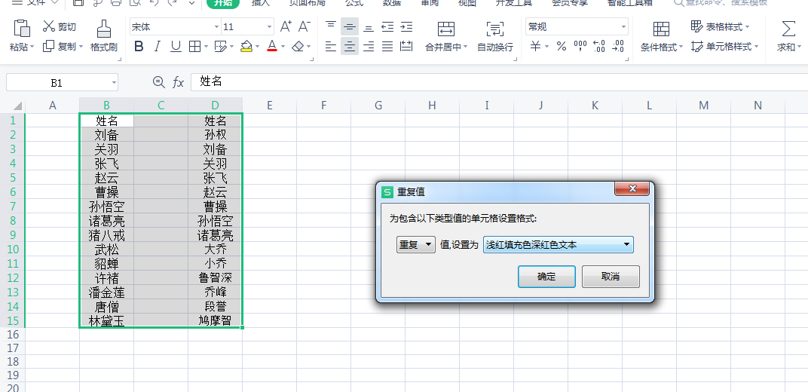Cut selection with the 剪切 scissors button

[x=60, y=27]
